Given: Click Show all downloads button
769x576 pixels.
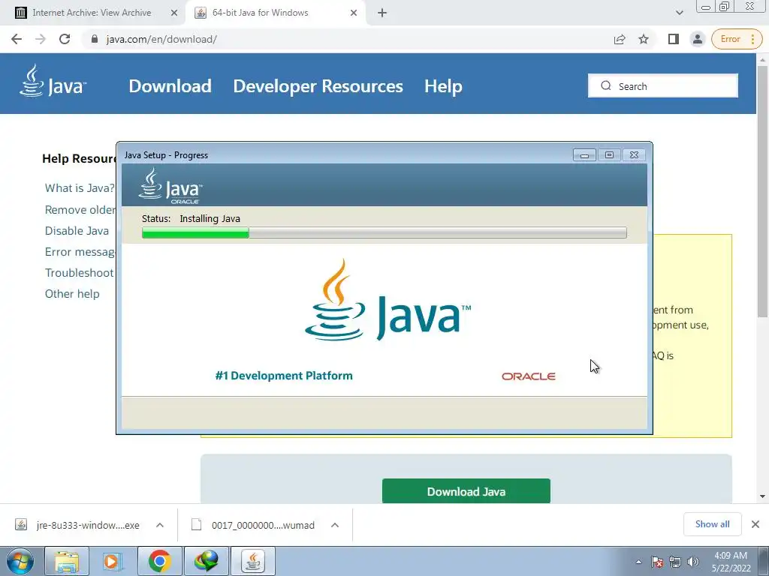Looking at the screenshot, I should tap(712, 524).
